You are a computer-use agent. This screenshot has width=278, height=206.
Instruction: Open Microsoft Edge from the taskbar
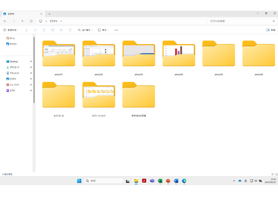184,181
